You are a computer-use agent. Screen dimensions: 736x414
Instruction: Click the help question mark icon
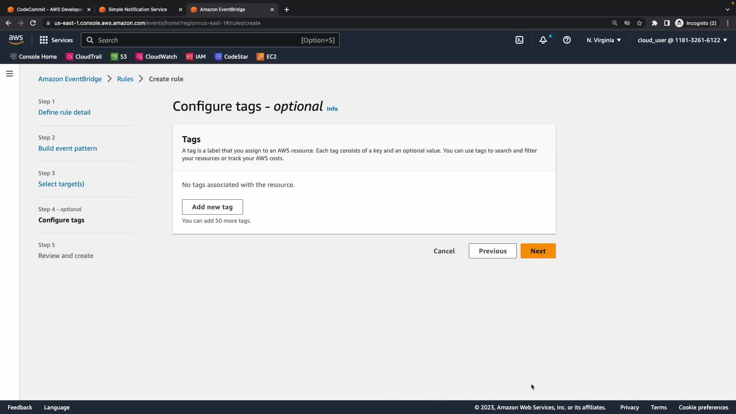[567, 40]
